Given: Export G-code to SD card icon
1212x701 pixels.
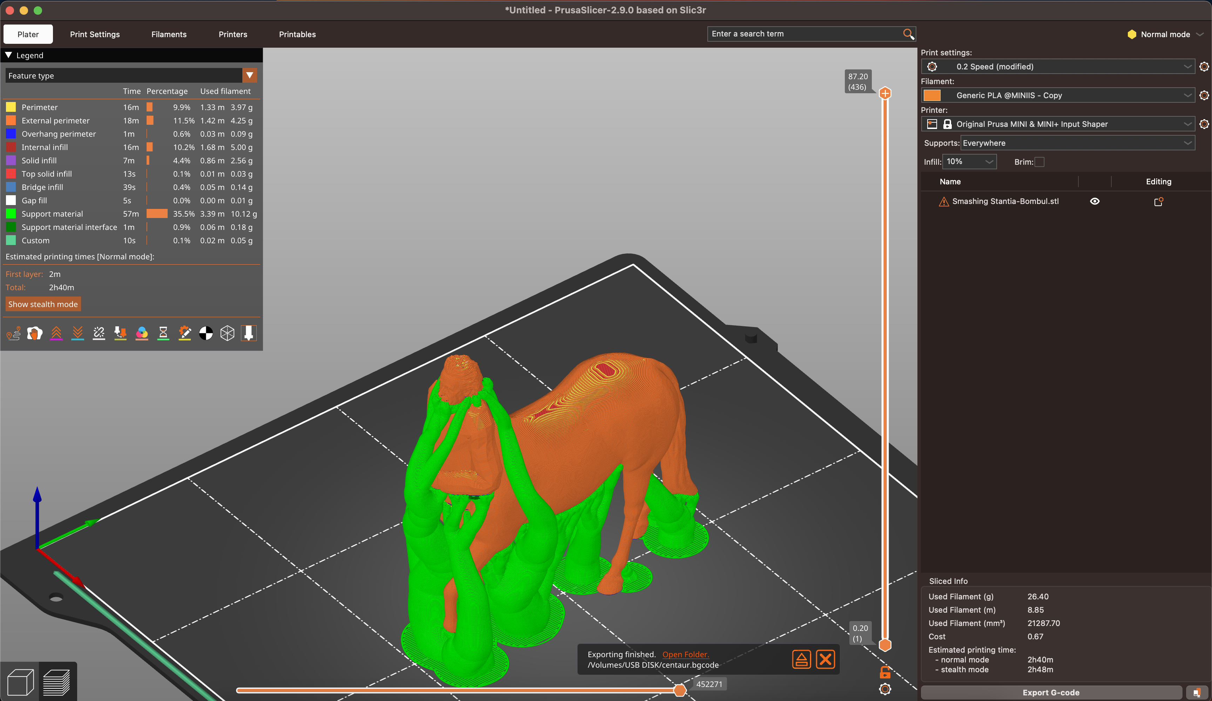Looking at the screenshot, I should click(x=1197, y=692).
